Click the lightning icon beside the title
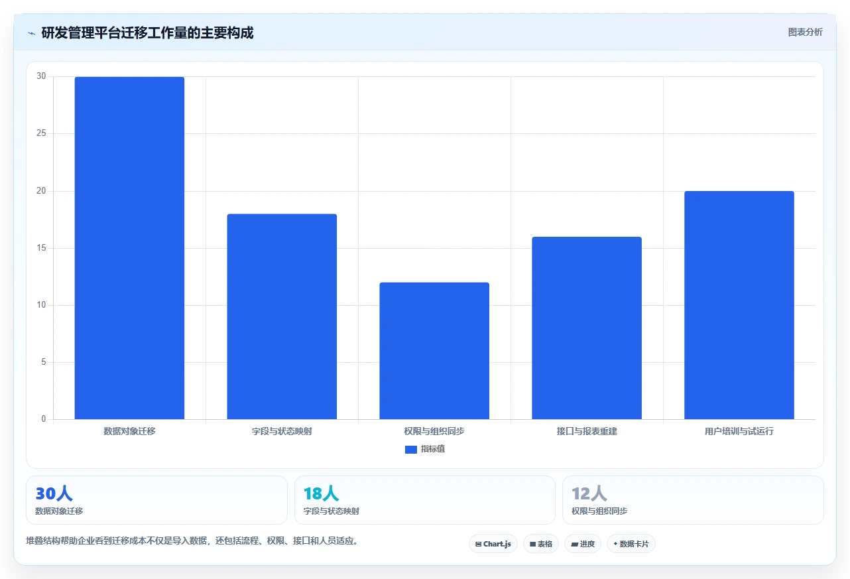The height and width of the screenshot is (579, 850). [31, 33]
